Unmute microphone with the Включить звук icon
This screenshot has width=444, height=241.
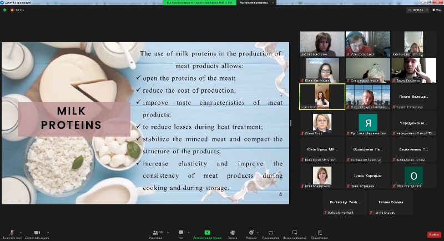tap(12, 233)
